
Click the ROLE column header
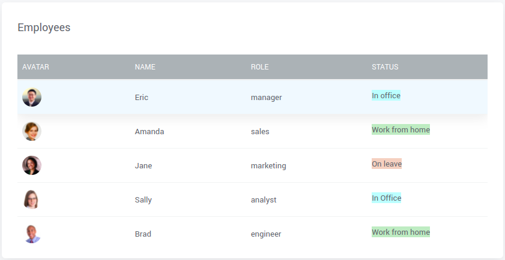259,67
